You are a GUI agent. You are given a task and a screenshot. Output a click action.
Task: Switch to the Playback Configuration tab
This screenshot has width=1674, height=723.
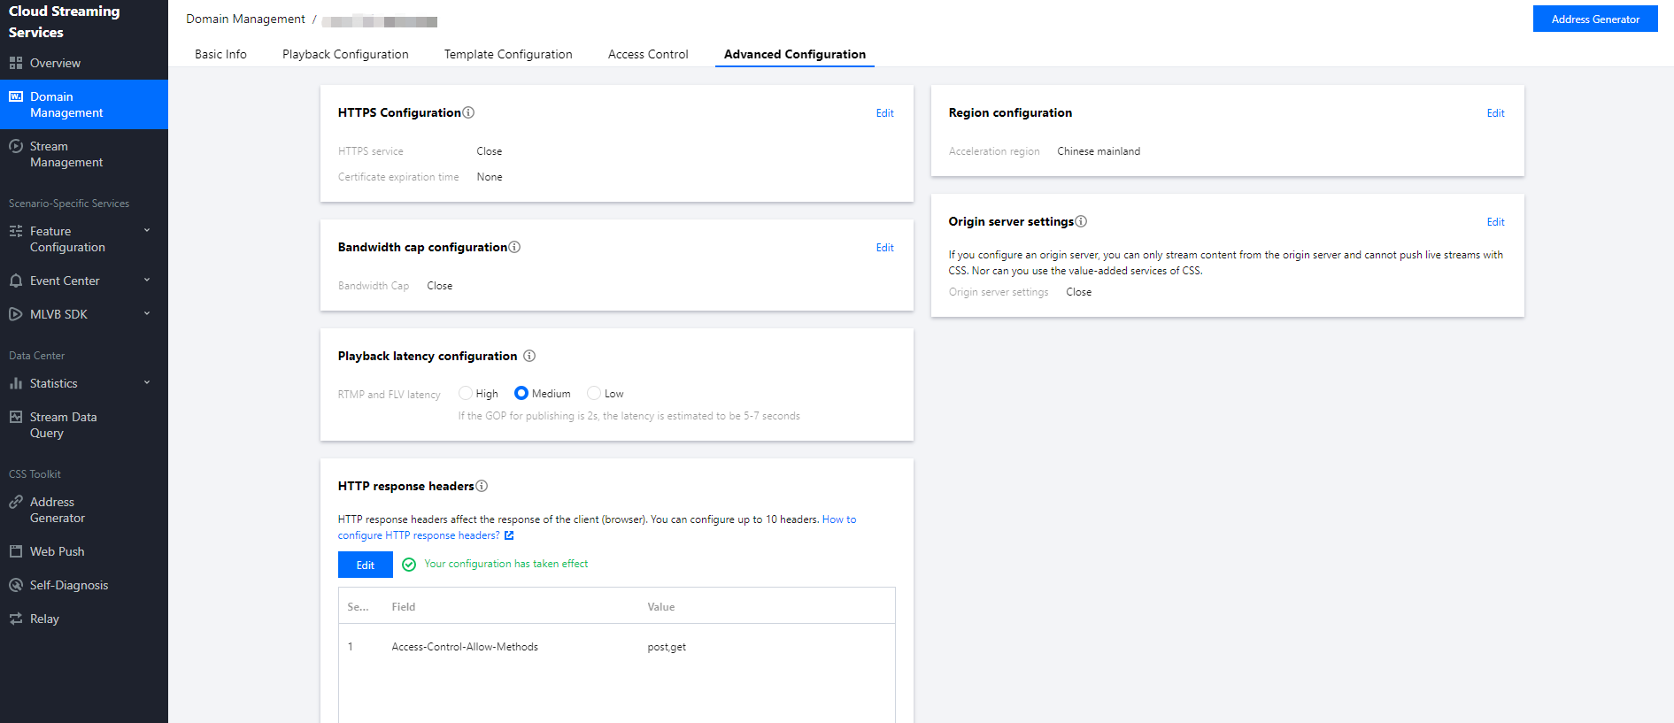[x=345, y=54]
